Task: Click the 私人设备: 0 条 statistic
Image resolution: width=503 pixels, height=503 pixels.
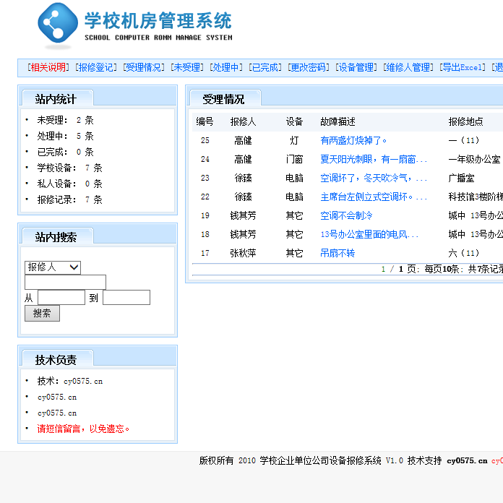Action: click(x=69, y=184)
